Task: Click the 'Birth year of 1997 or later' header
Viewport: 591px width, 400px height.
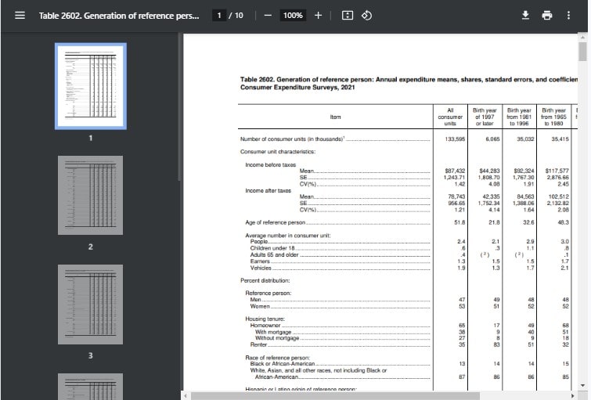Action: pyautogui.click(x=485, y=117)
